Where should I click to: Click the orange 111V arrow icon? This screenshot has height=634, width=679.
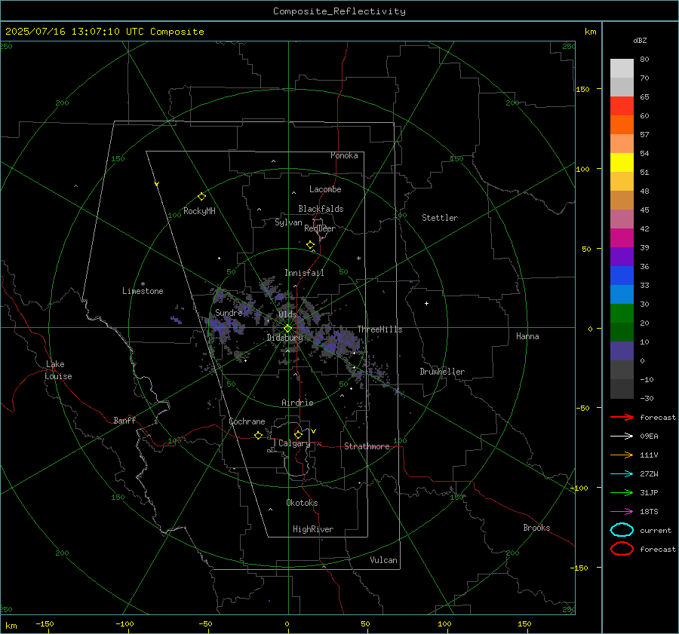pos(622,455)
